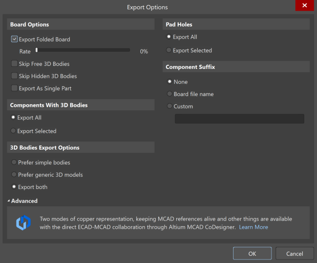Screen dimensions: 317x263
Task: Choose Export Selected under Components With 3D Bodies
Action: click(x=13, y=131)
